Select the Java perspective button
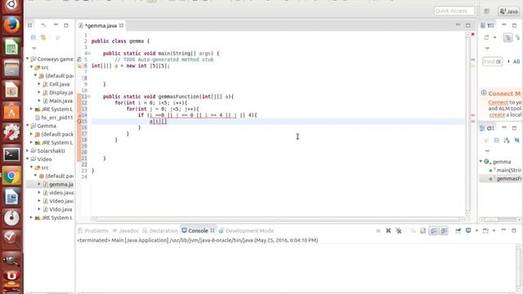Viewport: 523px width, 294px height. pos(509,11)
